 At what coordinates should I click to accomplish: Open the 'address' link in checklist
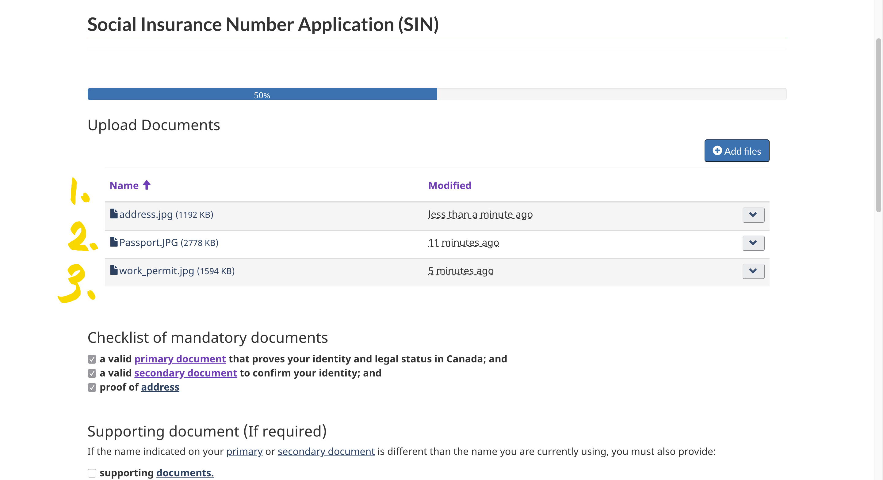pos(160,387)
